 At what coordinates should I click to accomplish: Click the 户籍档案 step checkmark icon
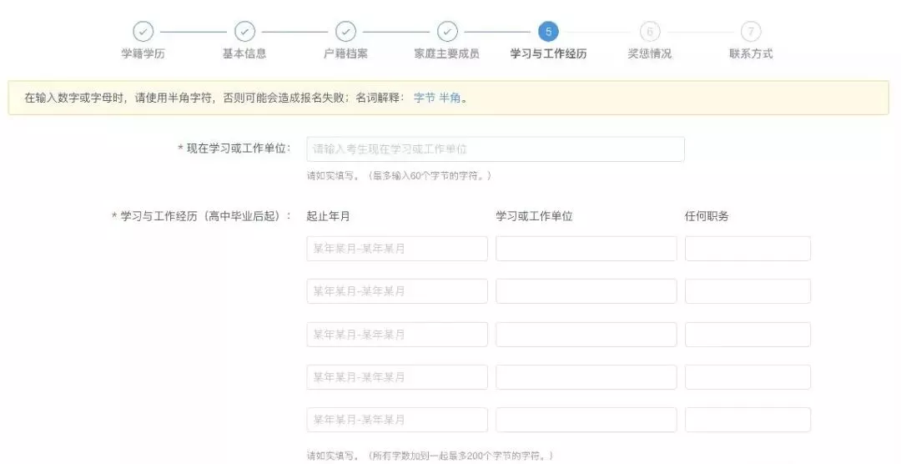tap(346, 32)
